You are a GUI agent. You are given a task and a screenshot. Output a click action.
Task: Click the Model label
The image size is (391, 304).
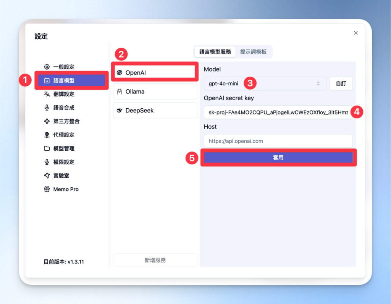click(x=212, y=69)
